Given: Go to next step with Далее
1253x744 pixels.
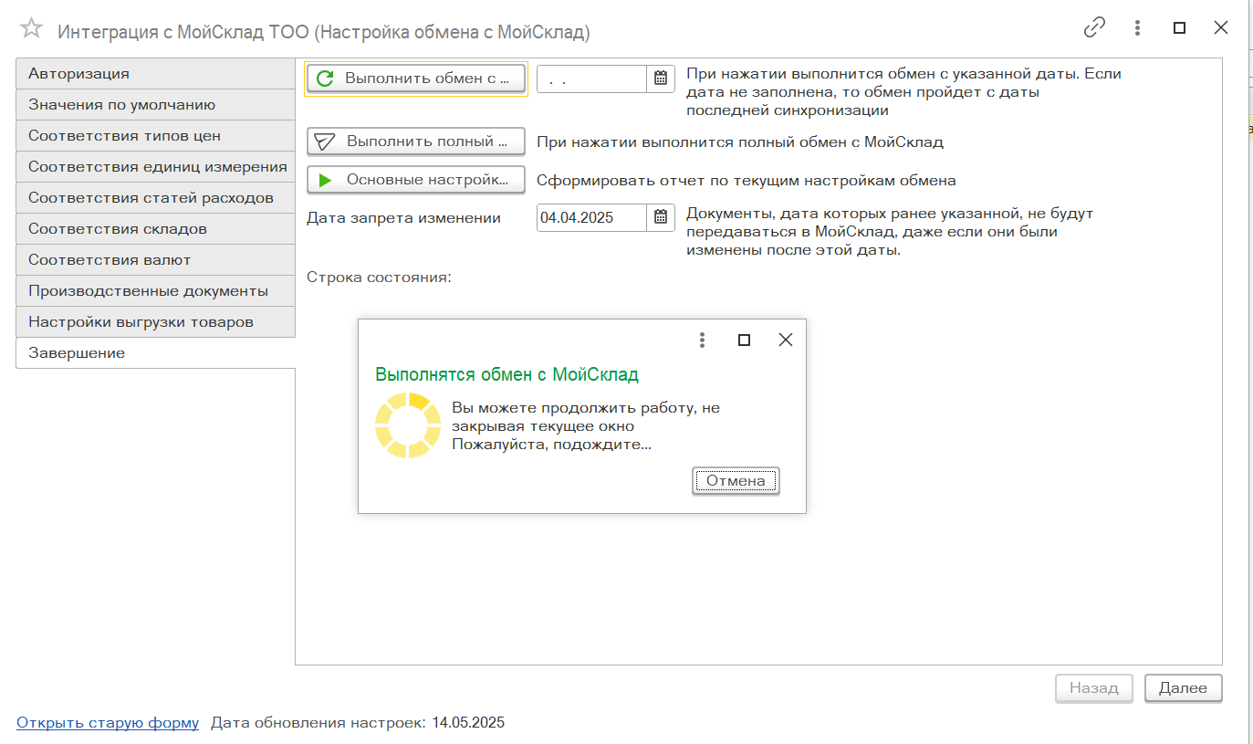Looking at the screenshot, I should coord(1183,688).
